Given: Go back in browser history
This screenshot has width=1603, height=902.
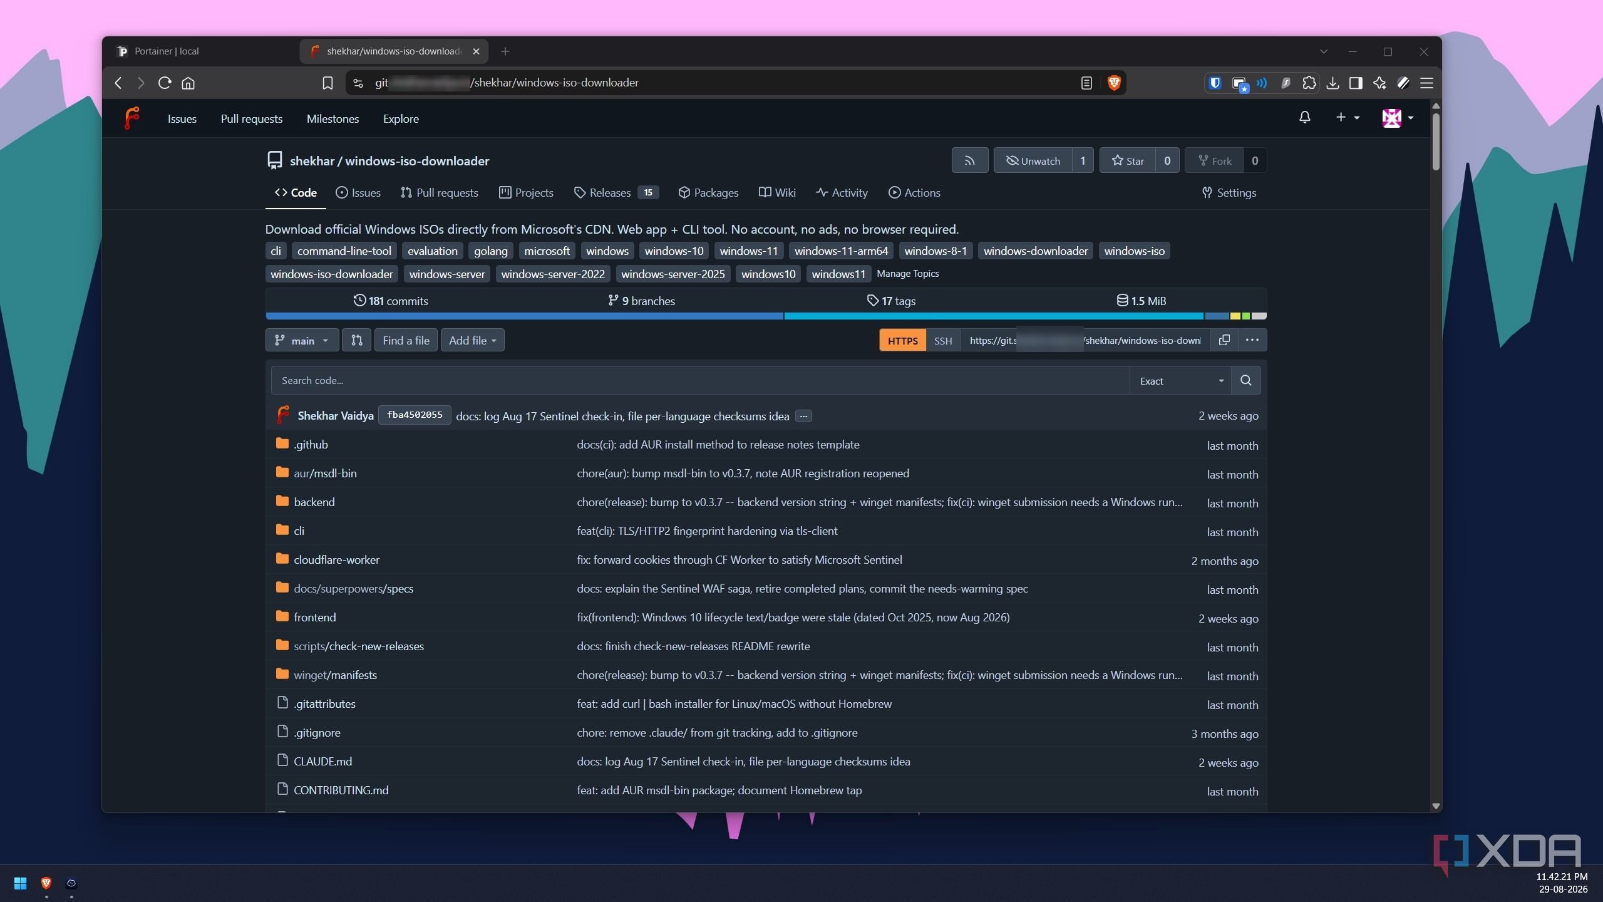Looking at the screenshot, I should click(x=118, y=83).
